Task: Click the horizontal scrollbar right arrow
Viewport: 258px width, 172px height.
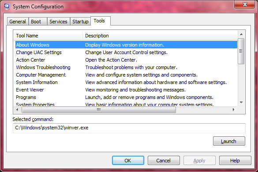Action: [x=233, y=110]
